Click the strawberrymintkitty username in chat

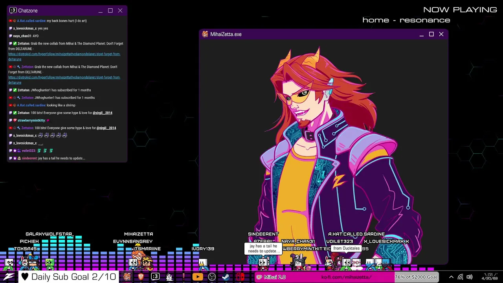point(31,120)
